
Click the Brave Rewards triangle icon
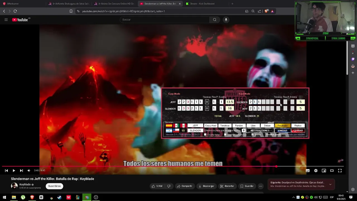(272, 11)
